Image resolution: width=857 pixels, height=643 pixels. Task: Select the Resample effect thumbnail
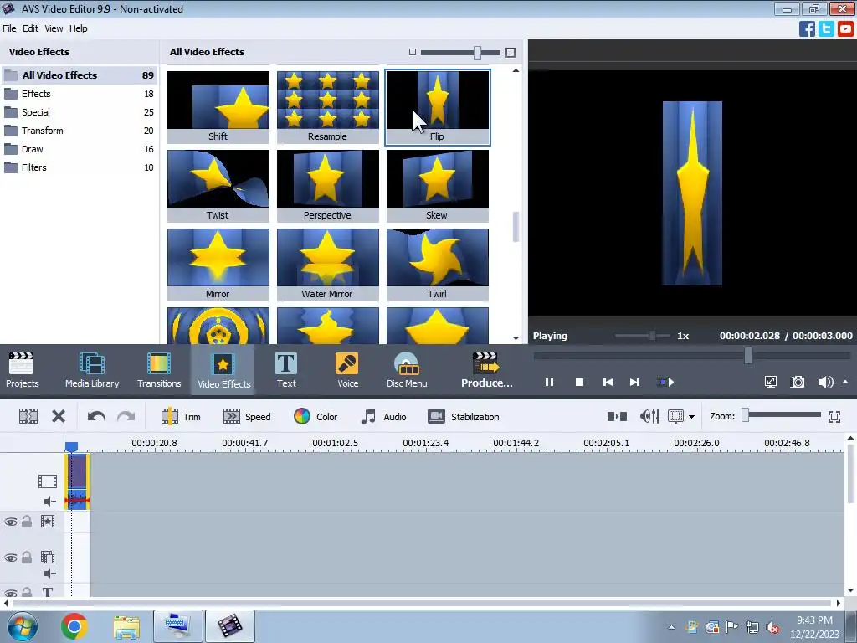(x=327, y=107)
